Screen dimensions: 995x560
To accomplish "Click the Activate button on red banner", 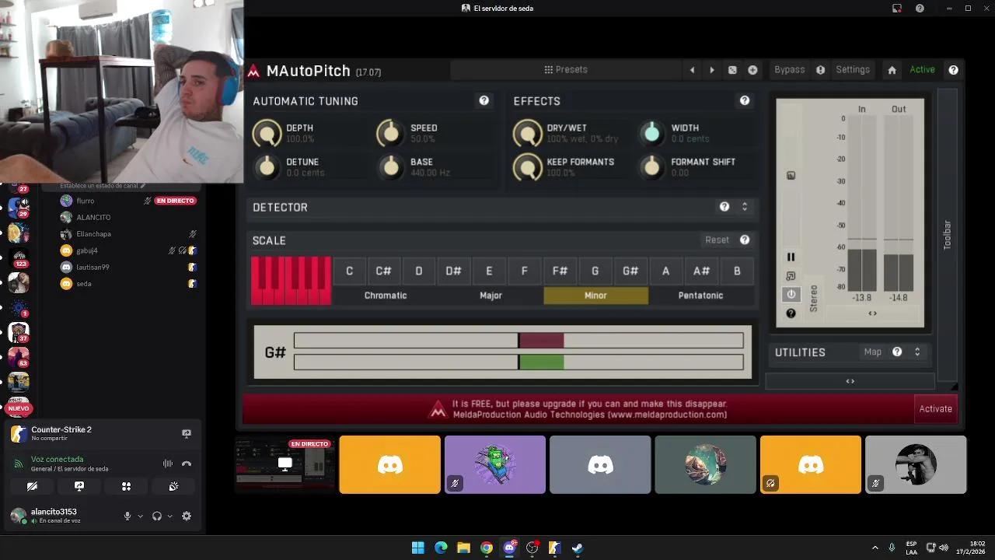I will click(x=935, y=409).
